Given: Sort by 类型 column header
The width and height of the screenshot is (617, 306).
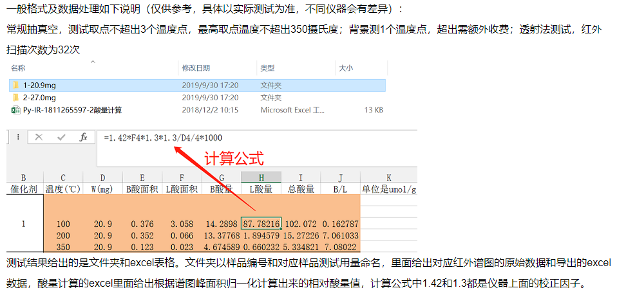Looking at the screenshot, I should pos(267,68).
